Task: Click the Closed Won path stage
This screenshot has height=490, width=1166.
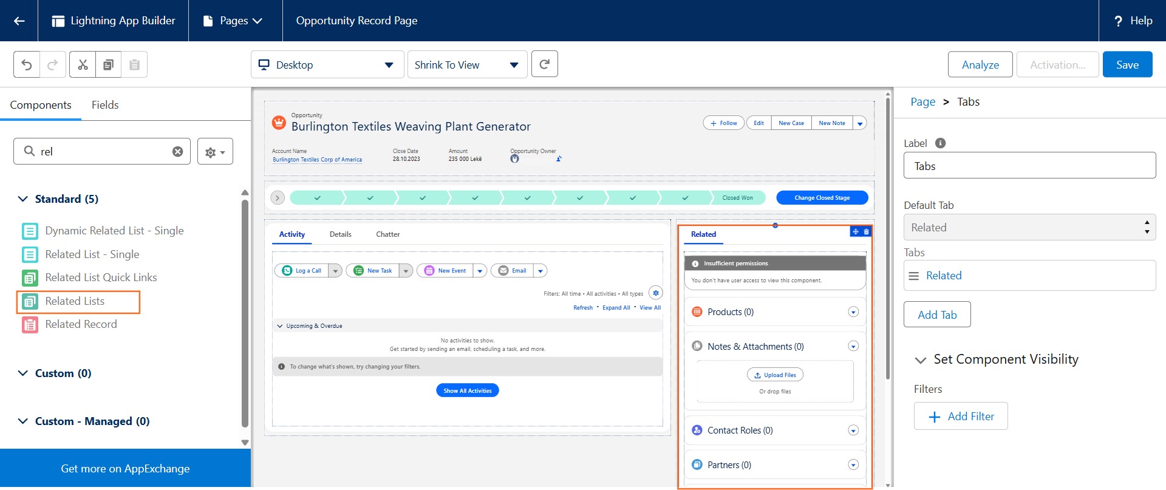Action: pyautogui.click(x=738, y=198)
